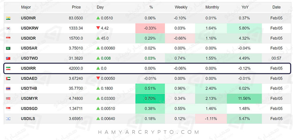Sort table by Price column header
Screen dimensions: 293x140
pos(76,7)
